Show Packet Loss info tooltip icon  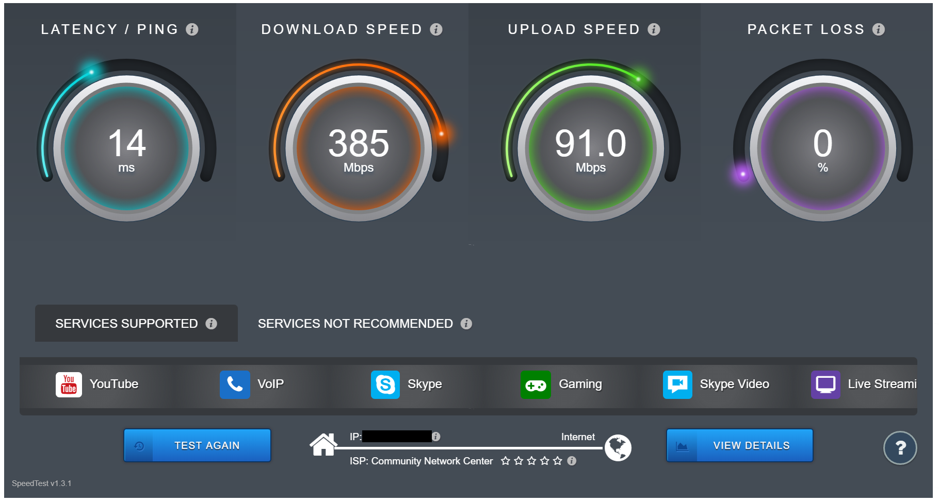pos(878,29)
